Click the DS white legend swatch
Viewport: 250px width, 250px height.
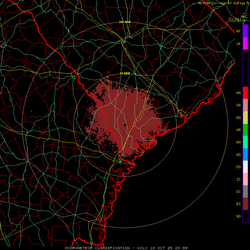[x=245, y=167]
